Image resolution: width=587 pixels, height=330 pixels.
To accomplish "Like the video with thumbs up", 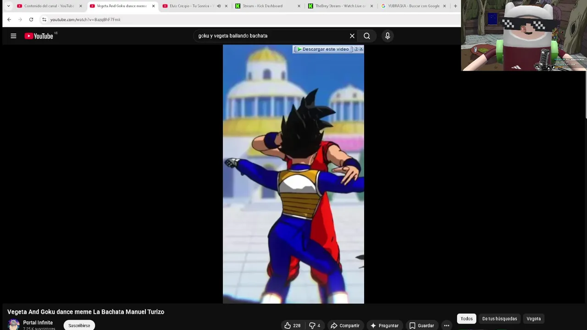I will (292, 325).
